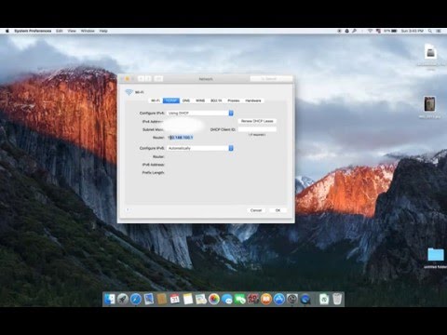Open the View menu
447x335 pixels.
click(x=72, y=31)
